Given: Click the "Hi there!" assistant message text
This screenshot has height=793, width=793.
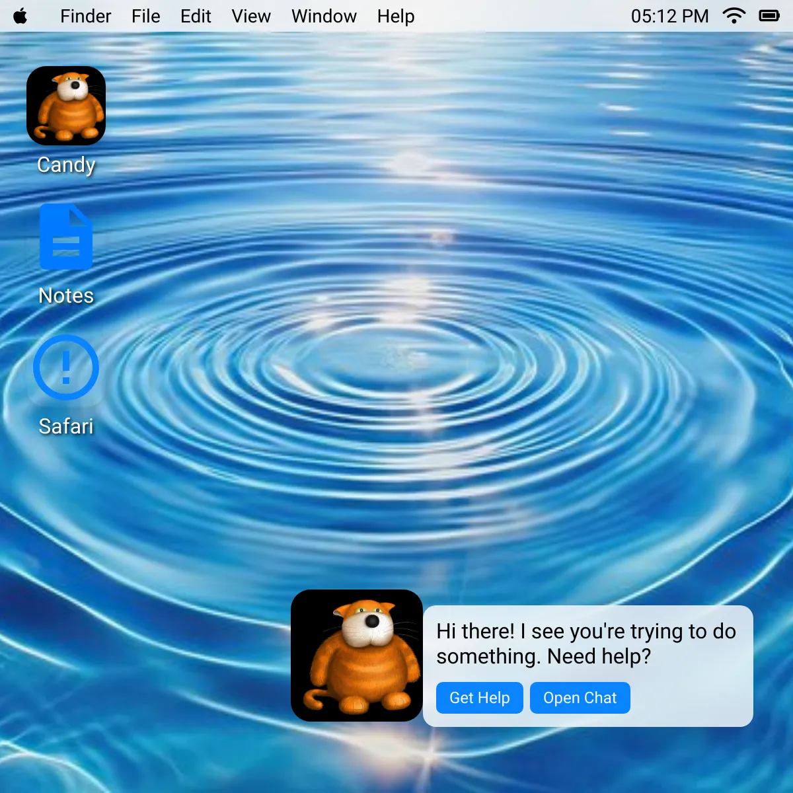Looking at the screenshot, I should [x=585, y=644].
